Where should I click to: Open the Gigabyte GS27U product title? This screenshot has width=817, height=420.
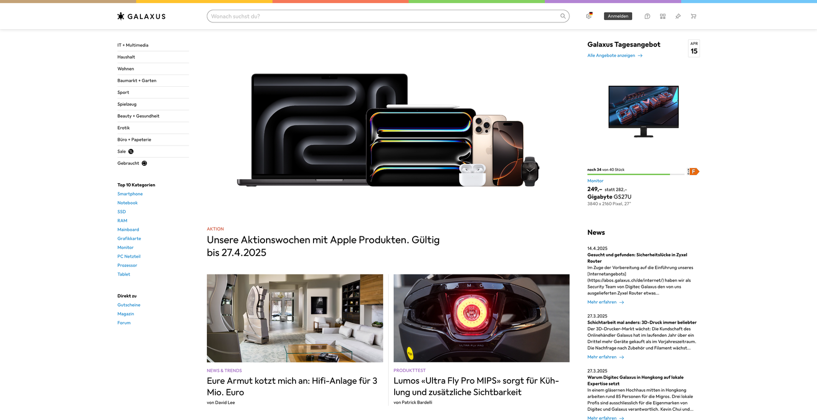pyautogui.click(x=609, y=197)
